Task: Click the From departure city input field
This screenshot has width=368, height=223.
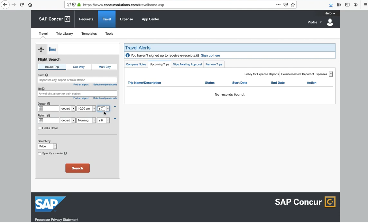Action: (x=77, y=80)
